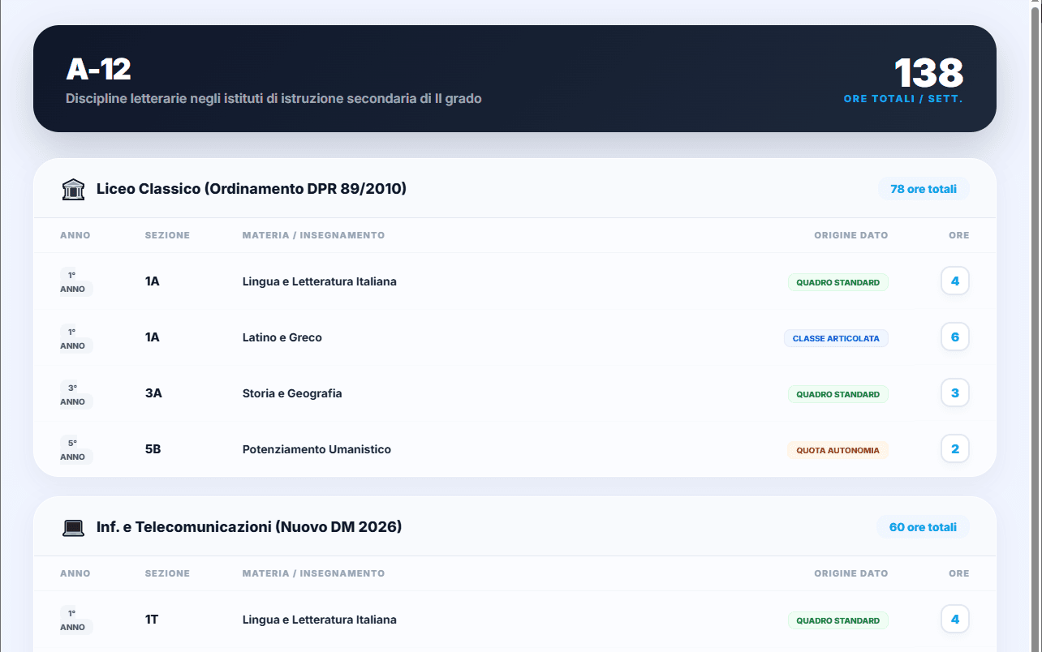Click the 1T section cell
The height and width of the screenshot is (652, 1042).
tap(152, 620)
